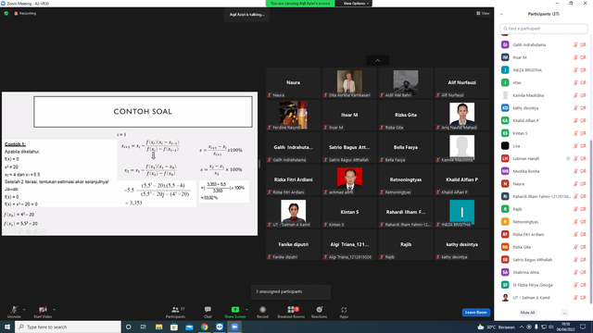Select Shabrina Alma in the participants list

click(544, 272)
